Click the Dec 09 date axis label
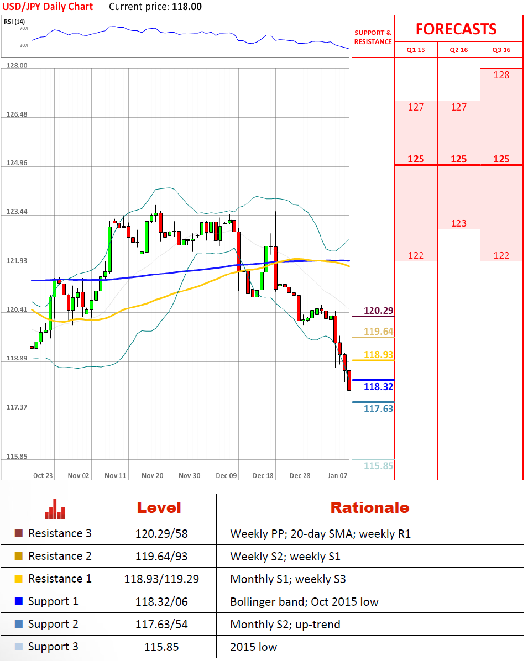 (227, 475)
